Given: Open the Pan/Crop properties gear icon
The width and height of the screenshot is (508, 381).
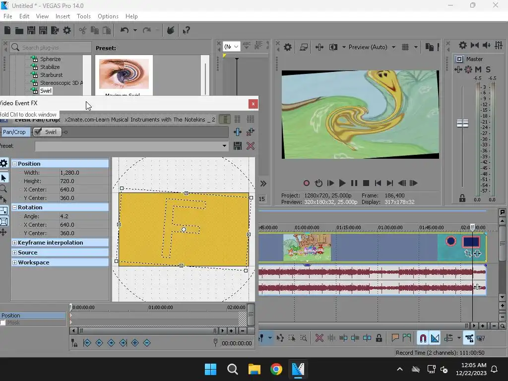Looking at the screenshot, I should tap(3, 163).
